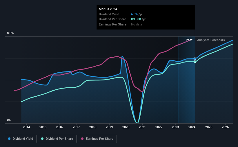Click the 'Dividend Per Share' tooltip row label
The image size is (238, 147).
tap(112, 19)
